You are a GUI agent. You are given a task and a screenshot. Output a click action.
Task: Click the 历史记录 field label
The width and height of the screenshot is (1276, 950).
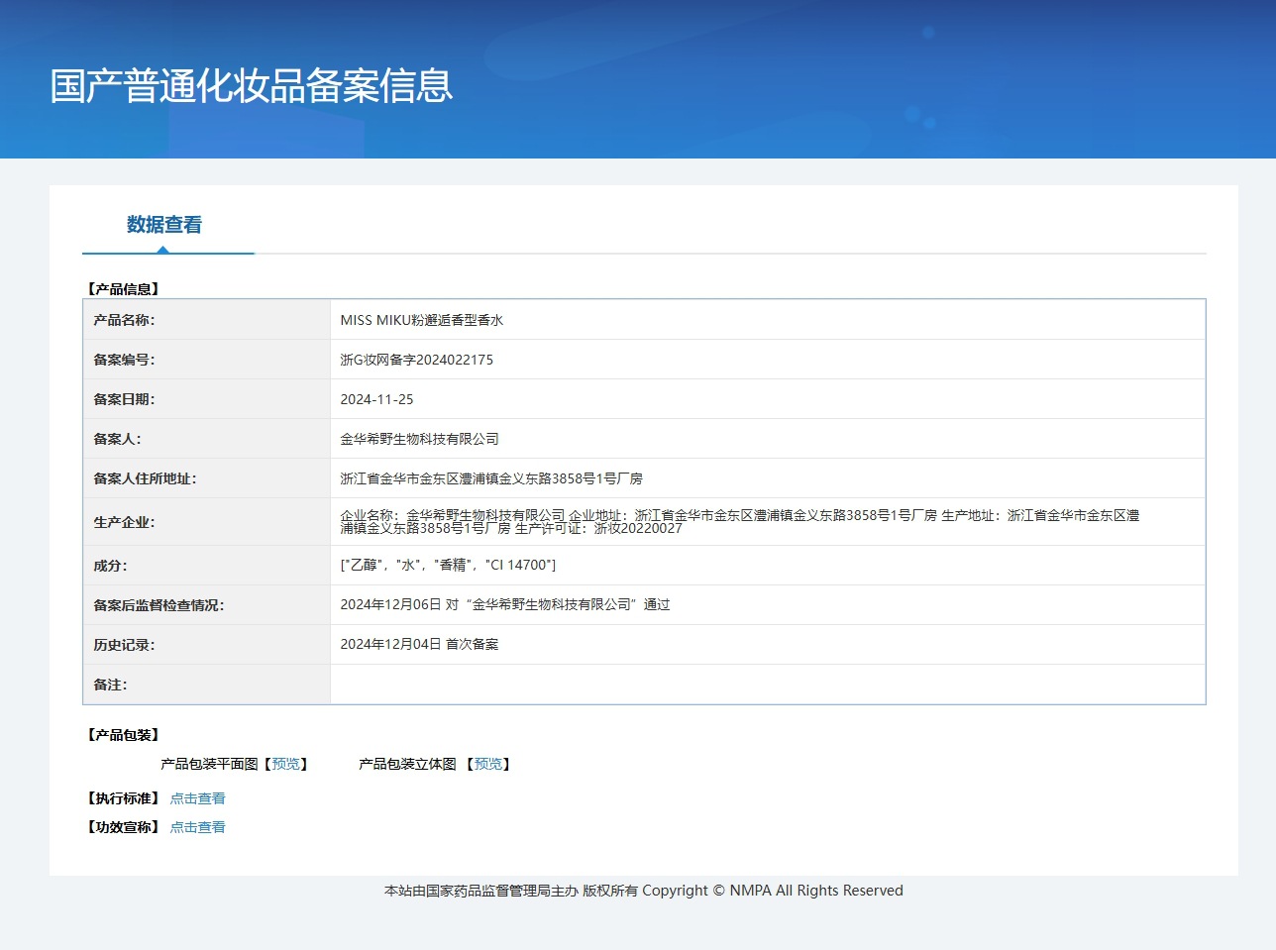124,645
